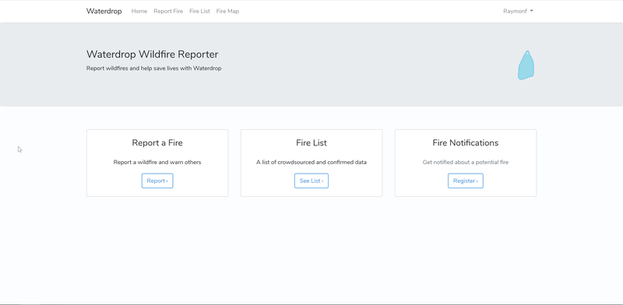
Task: Open Report Fire from the navbar
Action: [x=168, y=11]
